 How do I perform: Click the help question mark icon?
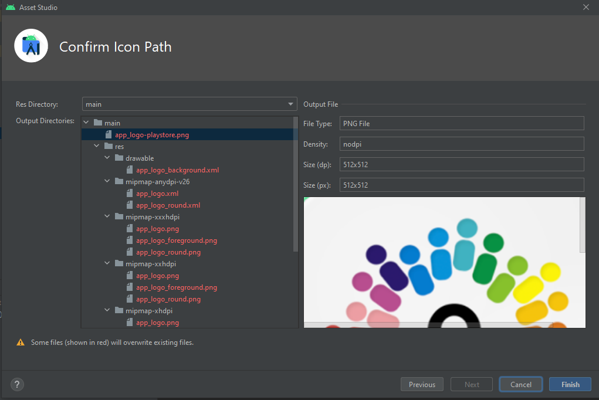[17, 385]
